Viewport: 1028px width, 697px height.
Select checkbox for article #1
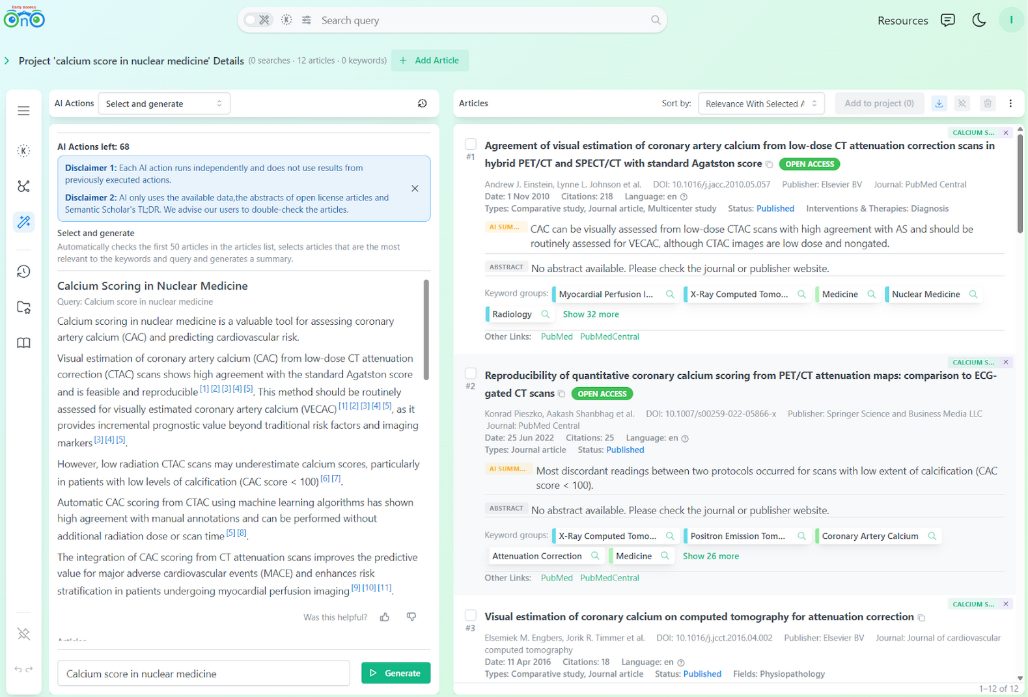(471, 144)
